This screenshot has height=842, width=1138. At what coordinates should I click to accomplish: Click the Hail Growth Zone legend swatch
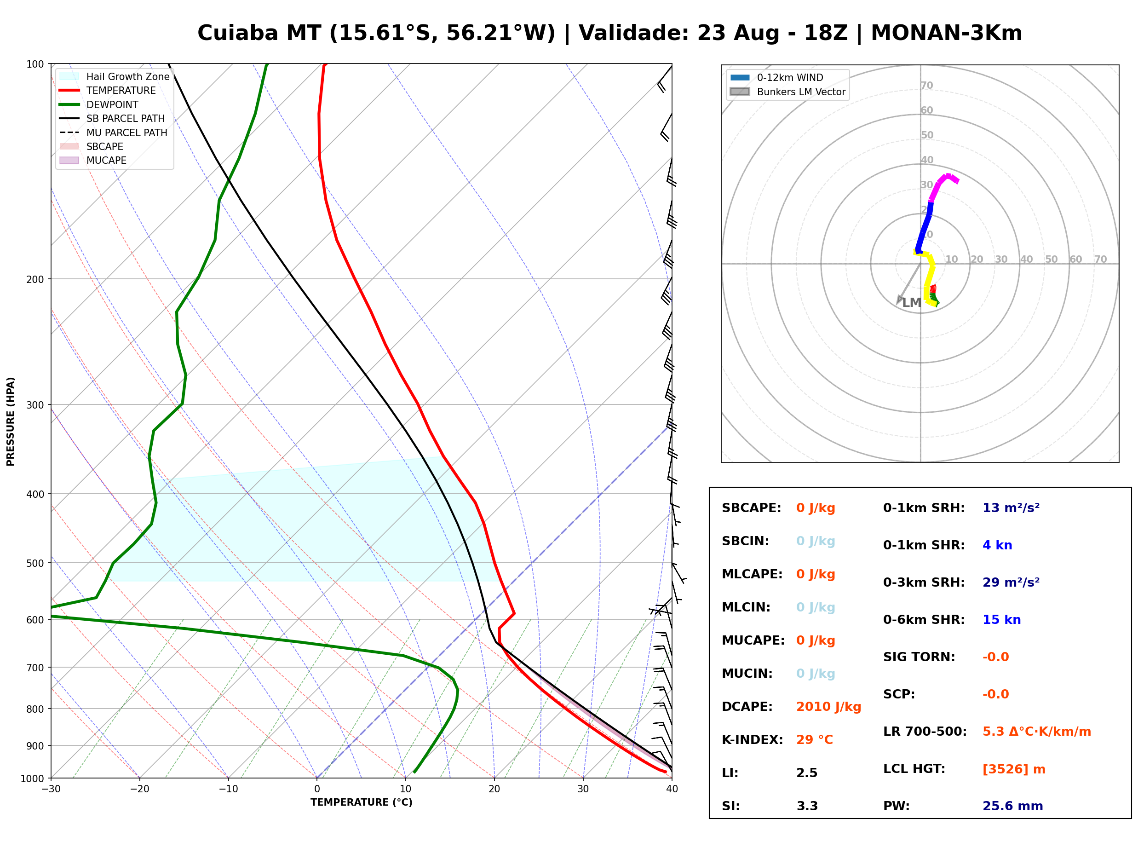click(x=69, y=76)
